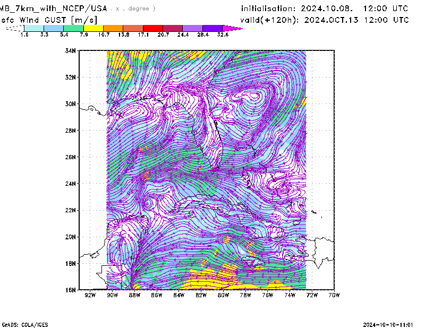The width and height of the screenshot is (425, 328).
Task: Click the light cyan legend swatch
Action: coord(34,28)
